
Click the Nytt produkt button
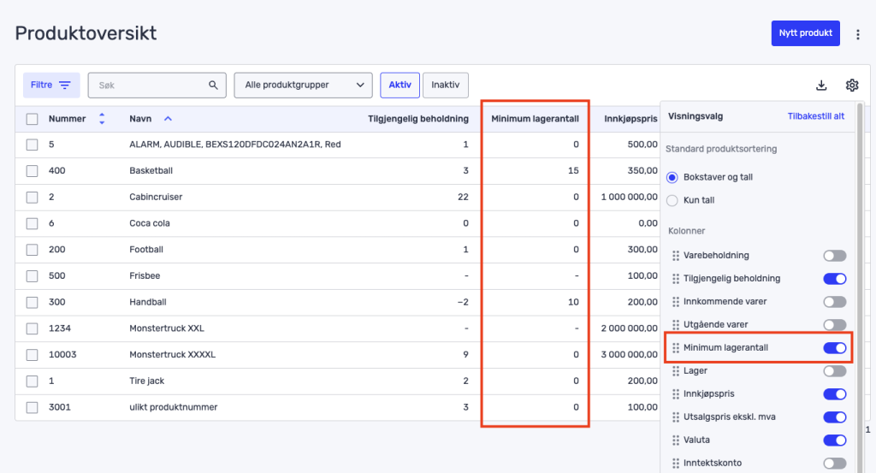[805, 33]
